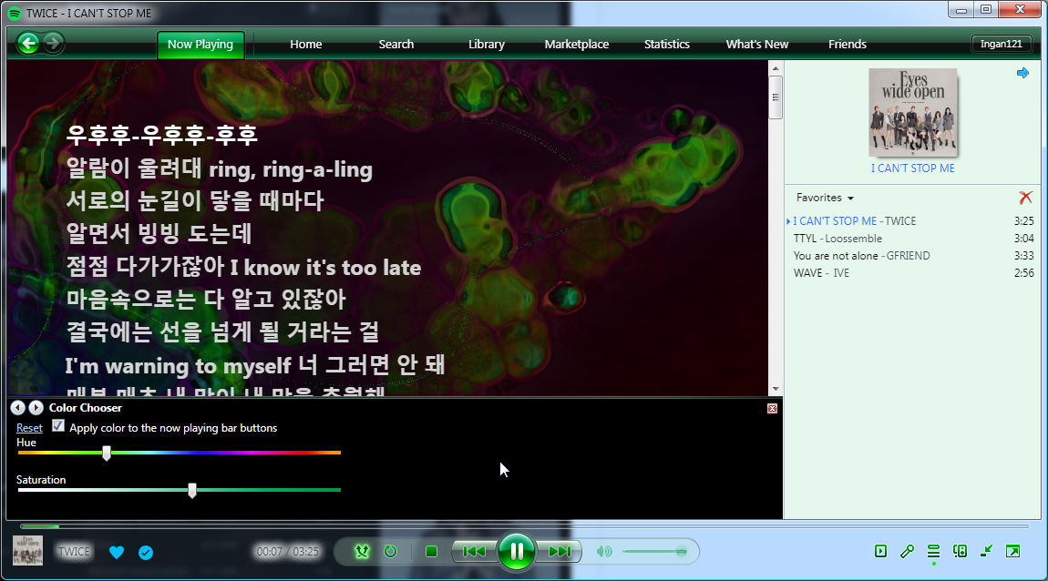Click the pop-out window arrow icon
Viewport: 1048px width, 581px height.
(x=1013, y=551)
